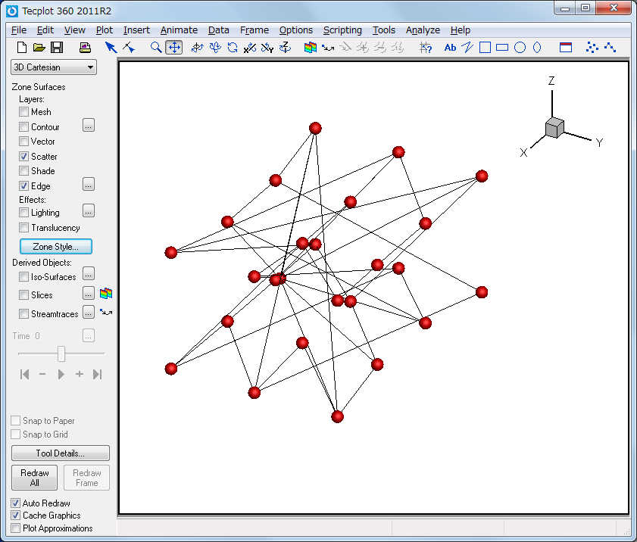637x542 pixels.
Task: Enable the Mesh layer checkbox
Action: [x=24, y=111]
